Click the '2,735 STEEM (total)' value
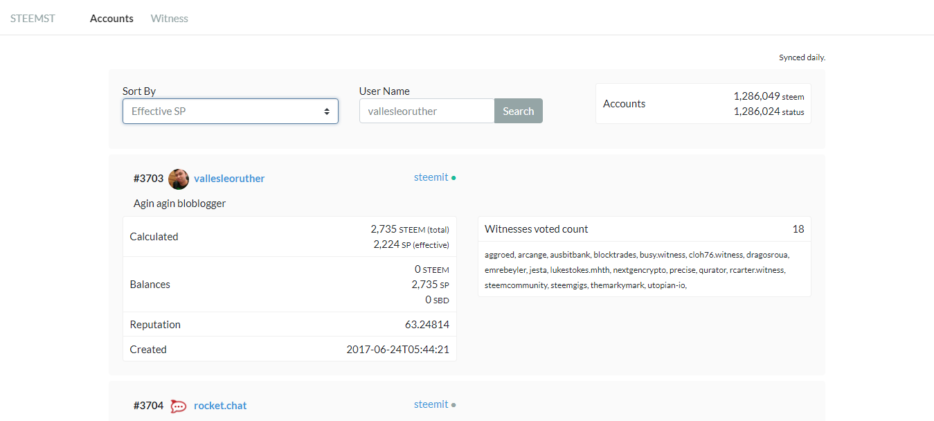Screen dimensions: 934x421 coord(410,229)
